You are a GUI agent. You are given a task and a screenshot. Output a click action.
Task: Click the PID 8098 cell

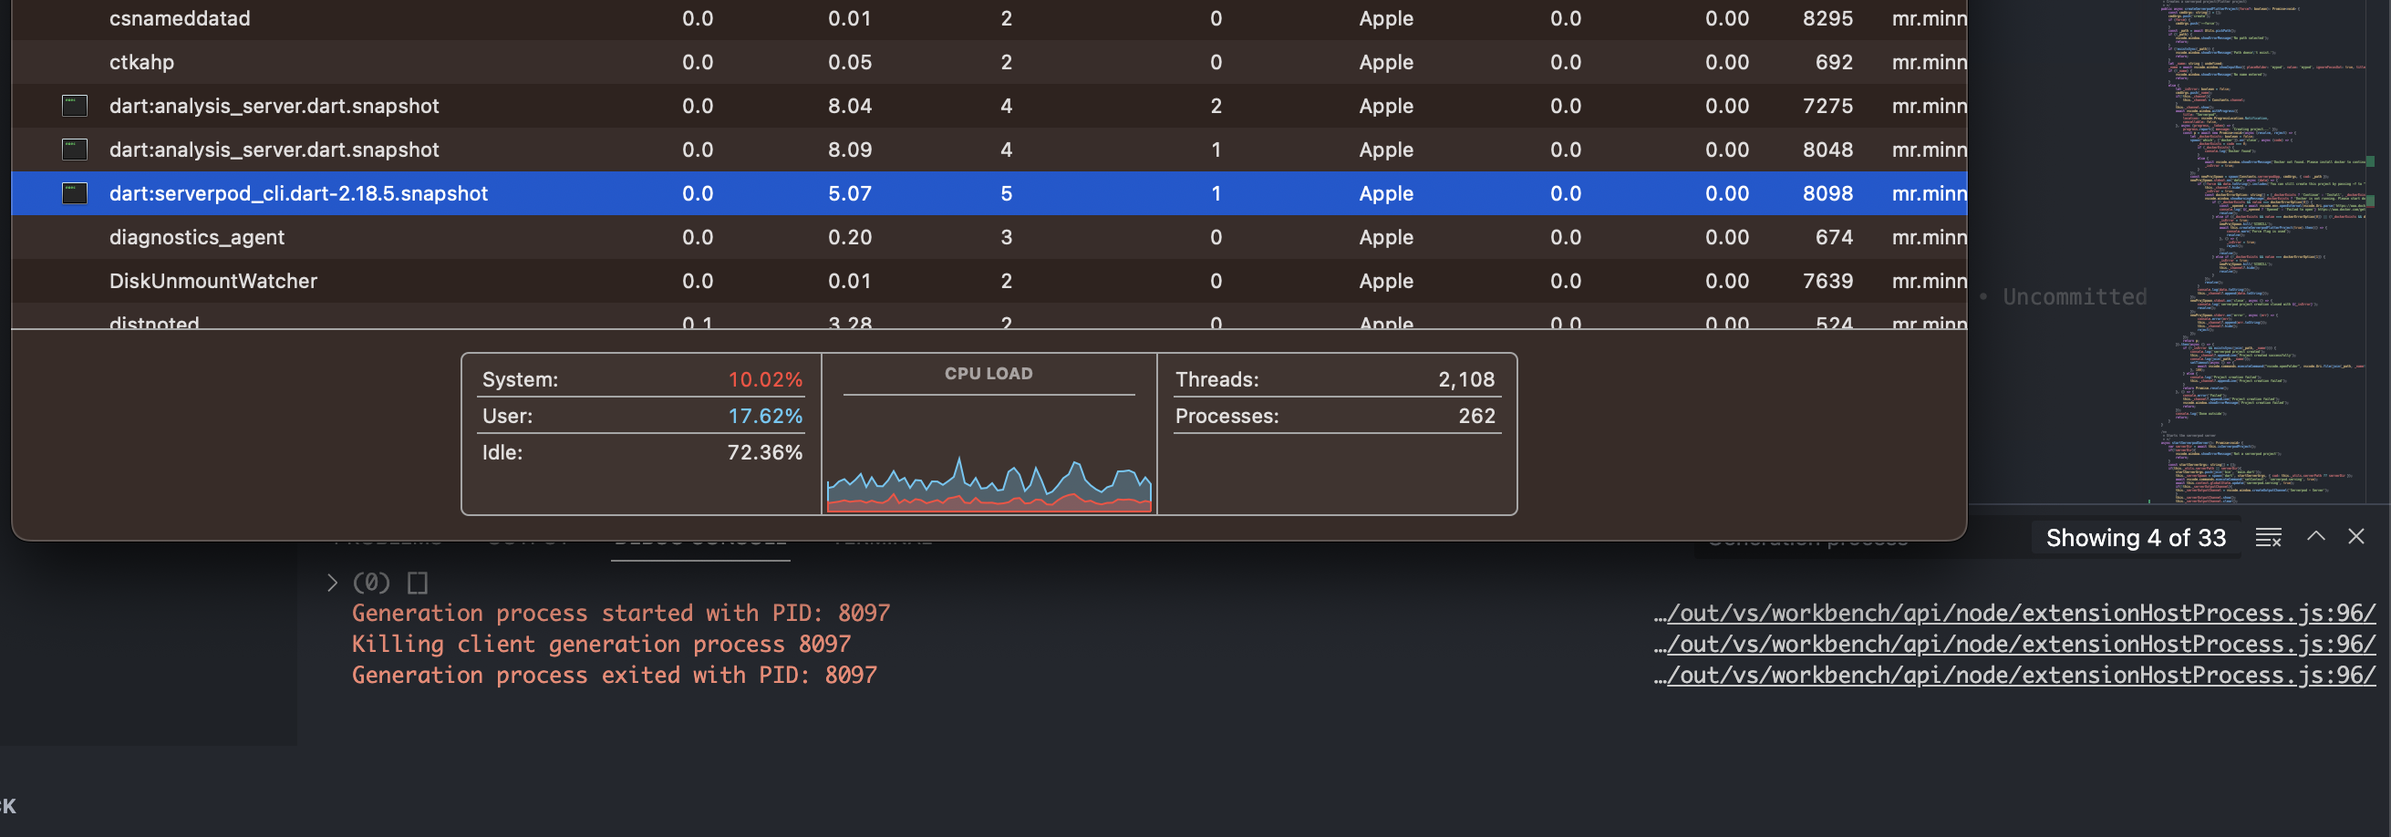[1827, 193]
